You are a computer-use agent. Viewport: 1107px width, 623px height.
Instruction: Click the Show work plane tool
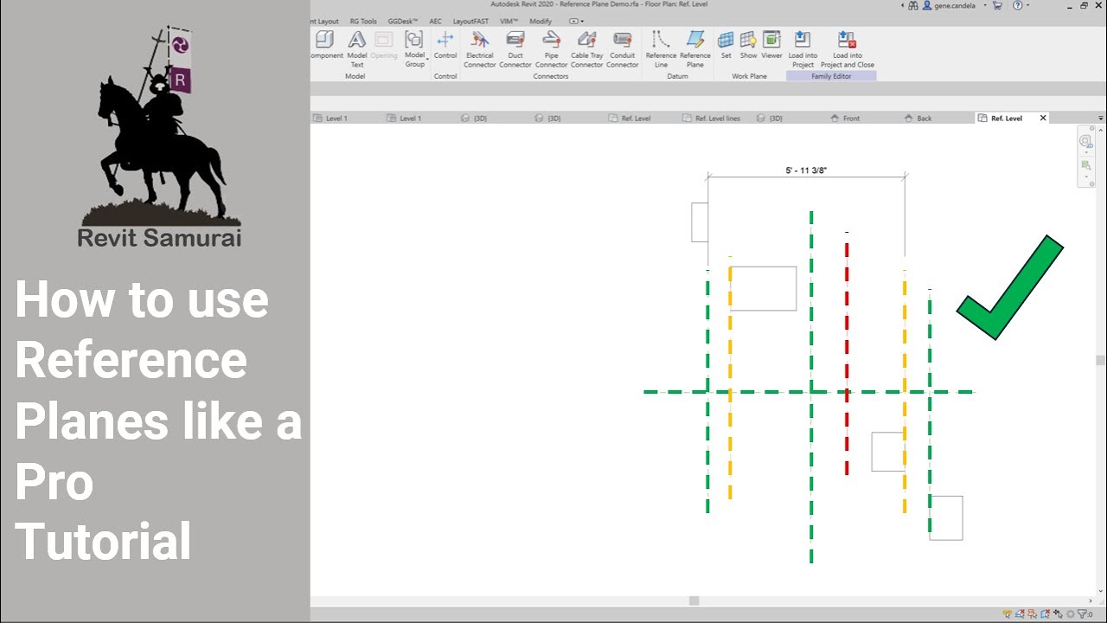[x=748, y=44]
